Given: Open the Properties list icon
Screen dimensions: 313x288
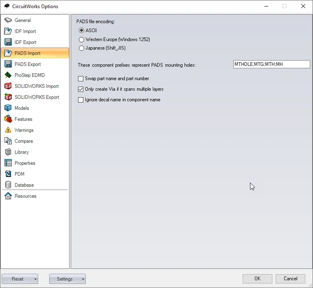Looking at the screenshot, I should click(8, 163).
